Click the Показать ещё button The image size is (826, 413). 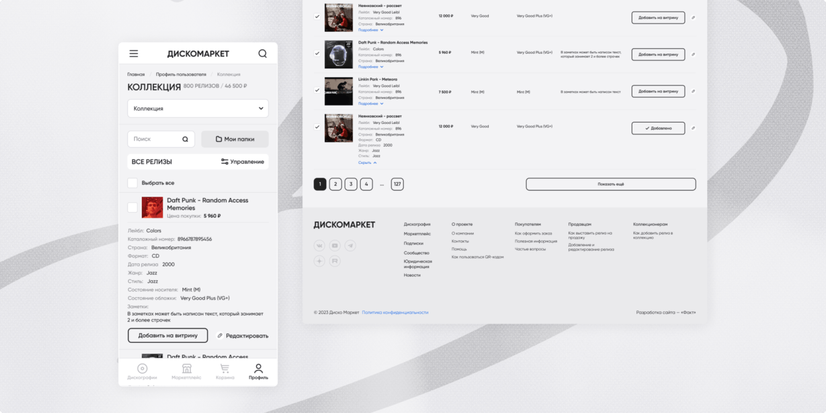(x=611, y=184)
